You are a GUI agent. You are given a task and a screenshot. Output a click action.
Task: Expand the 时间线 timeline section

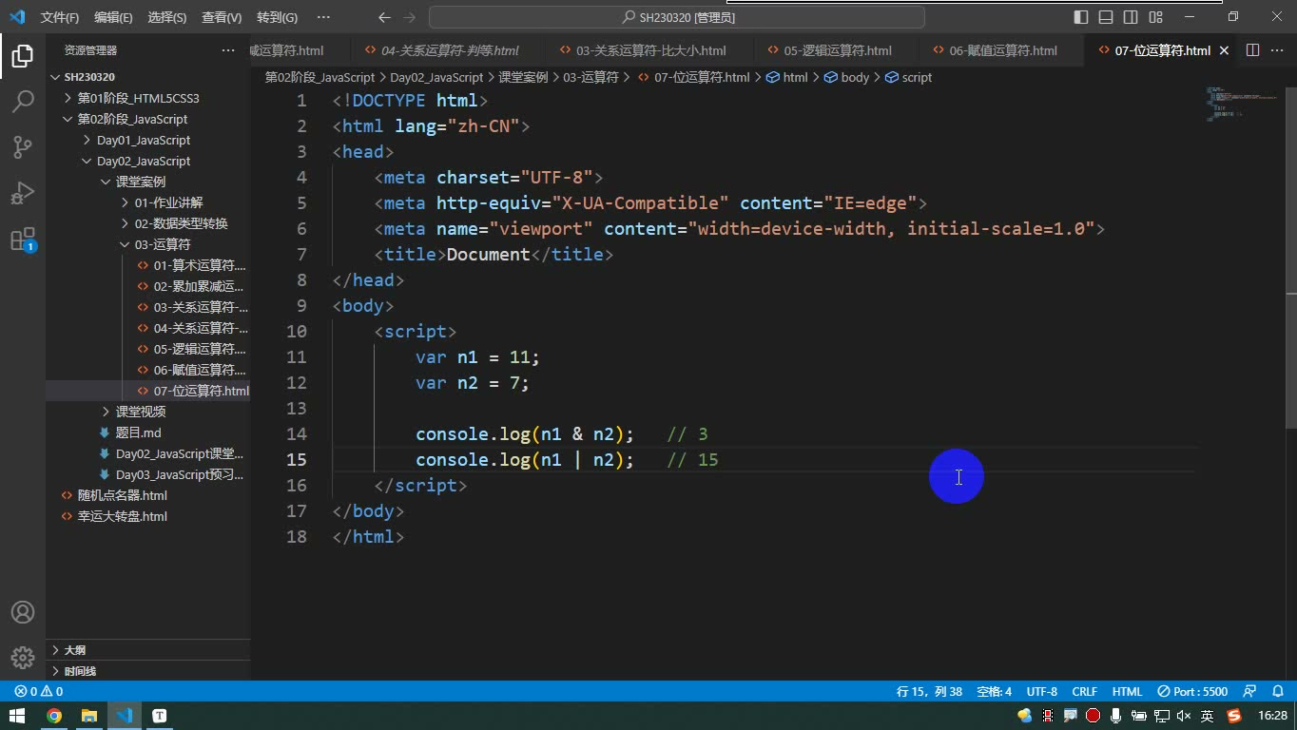tap(148, 671)
